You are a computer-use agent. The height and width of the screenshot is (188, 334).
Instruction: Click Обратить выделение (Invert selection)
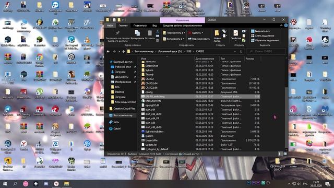tap(265, 40)
